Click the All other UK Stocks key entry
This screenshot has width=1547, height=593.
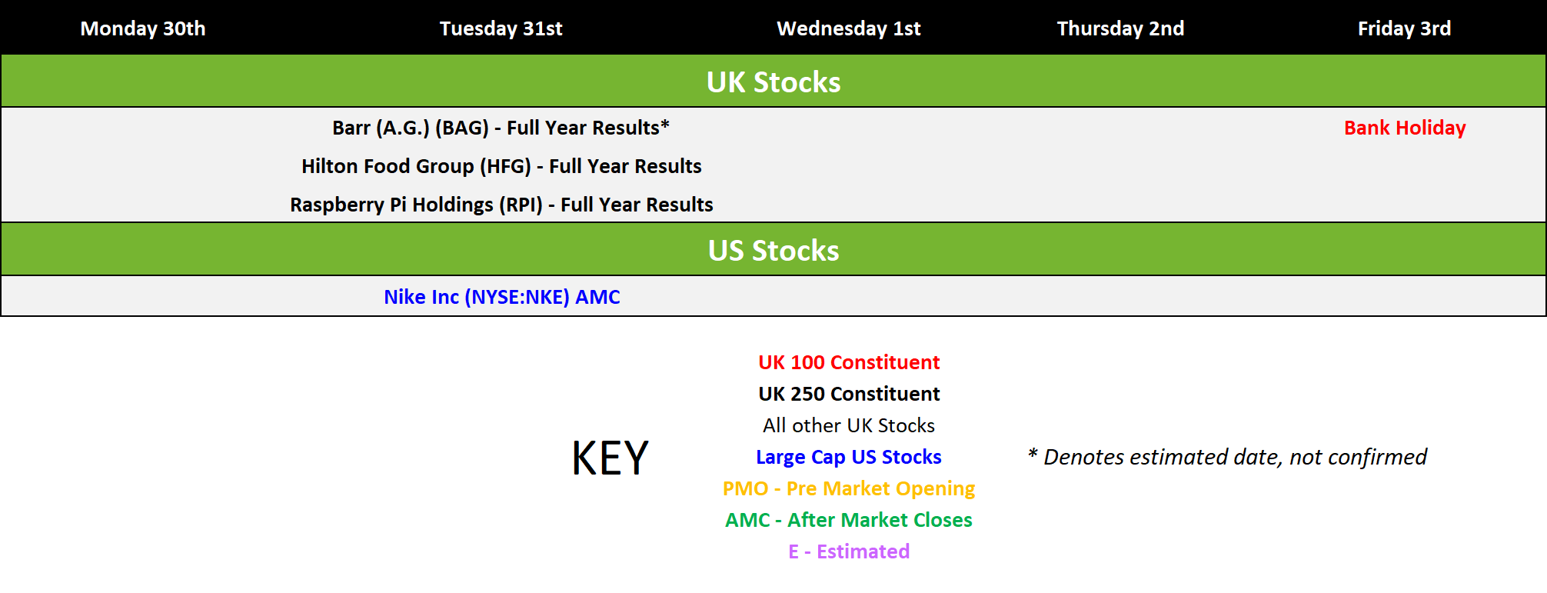(849, 425)
